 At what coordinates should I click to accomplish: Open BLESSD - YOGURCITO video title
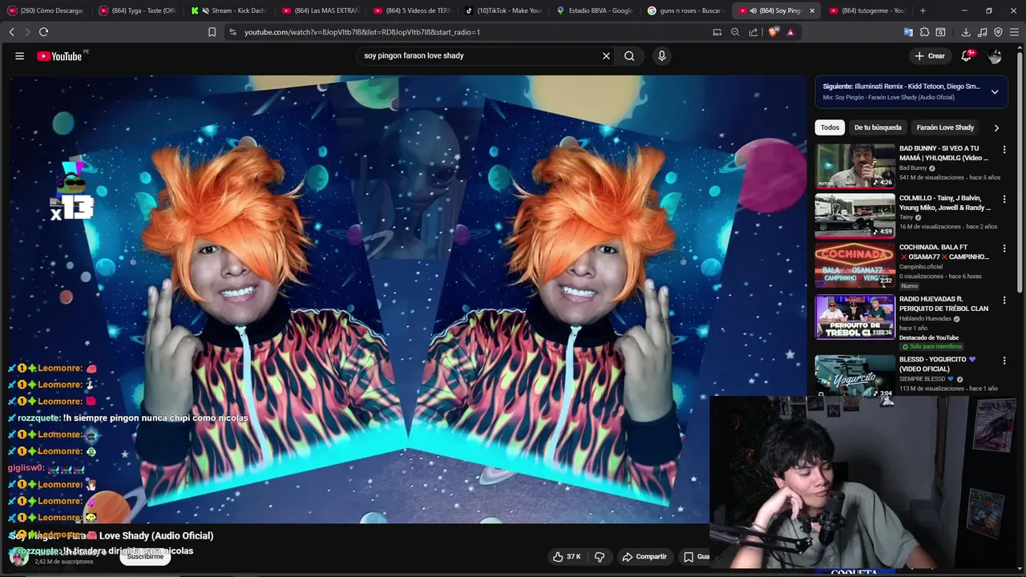point(937,365)
